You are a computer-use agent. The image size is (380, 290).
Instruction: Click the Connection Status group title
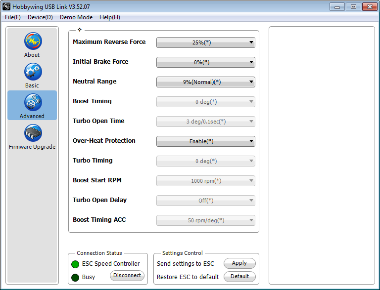pyautogui.click(x=99, y=253)
